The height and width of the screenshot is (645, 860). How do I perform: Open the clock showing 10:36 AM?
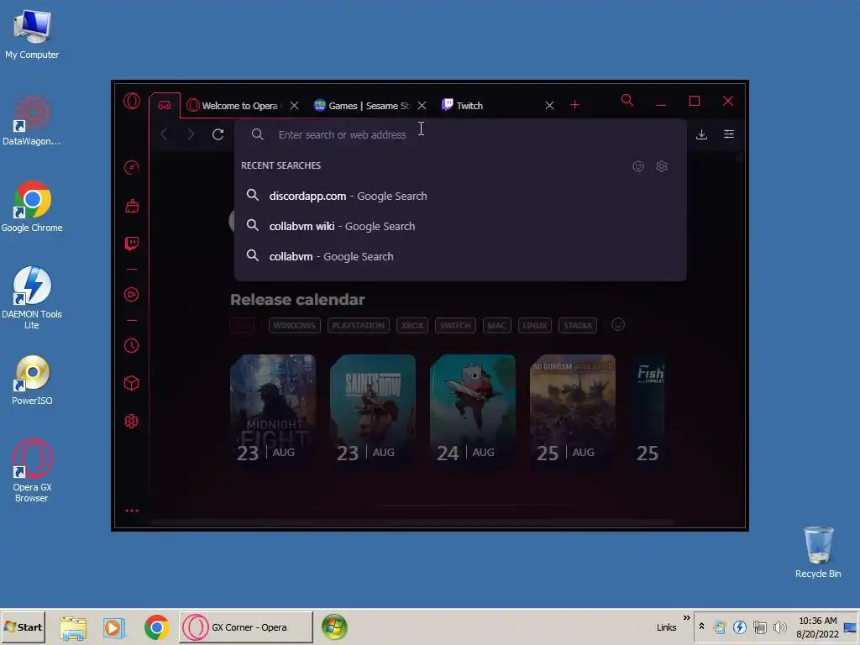click(818, 621)
